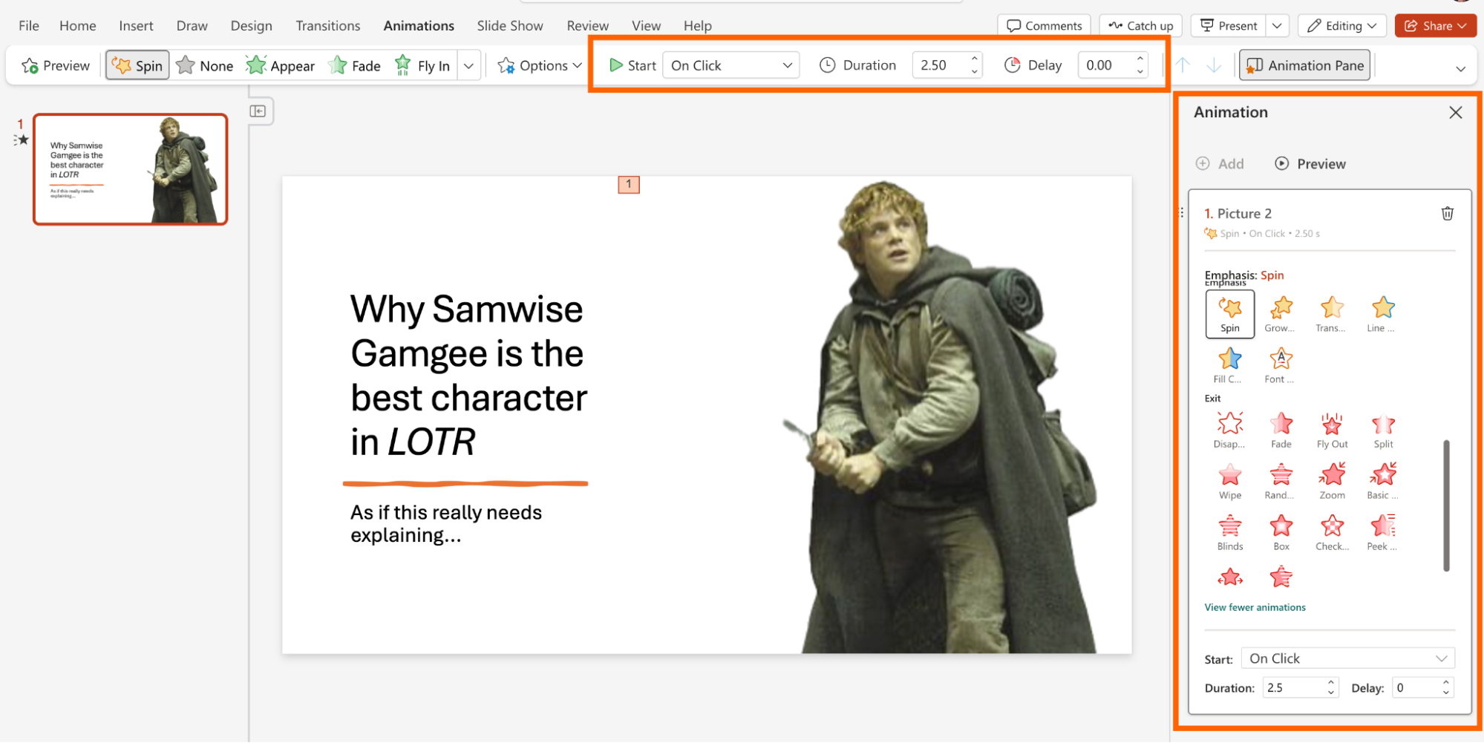Collapse the slide thumbnail panel
Screen dimensions: 1484x743
point(258,111)
